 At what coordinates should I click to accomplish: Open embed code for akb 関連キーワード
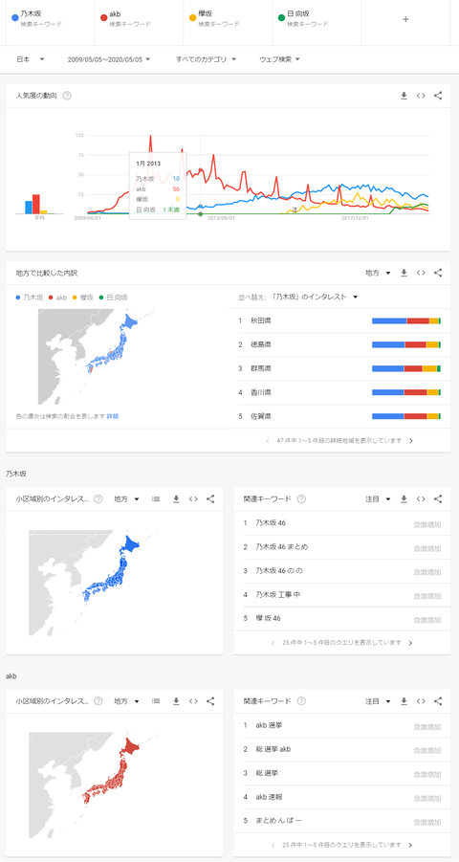pos(421,701)
